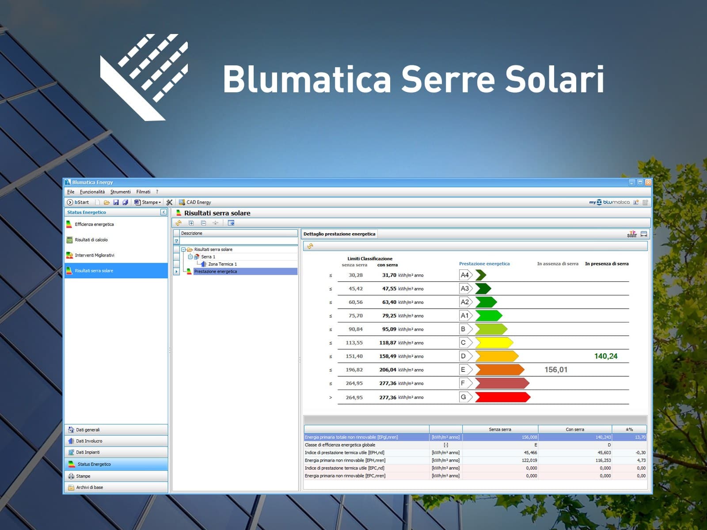Select Risultati di calcolo in sidebar
Screen dimensions: 707x530
pyautogui.click(x=116, y=240)
